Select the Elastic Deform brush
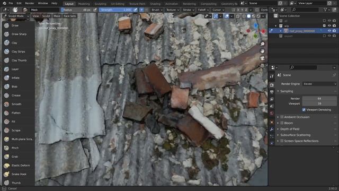Screen dimensions: 339x191 [18, 166]
